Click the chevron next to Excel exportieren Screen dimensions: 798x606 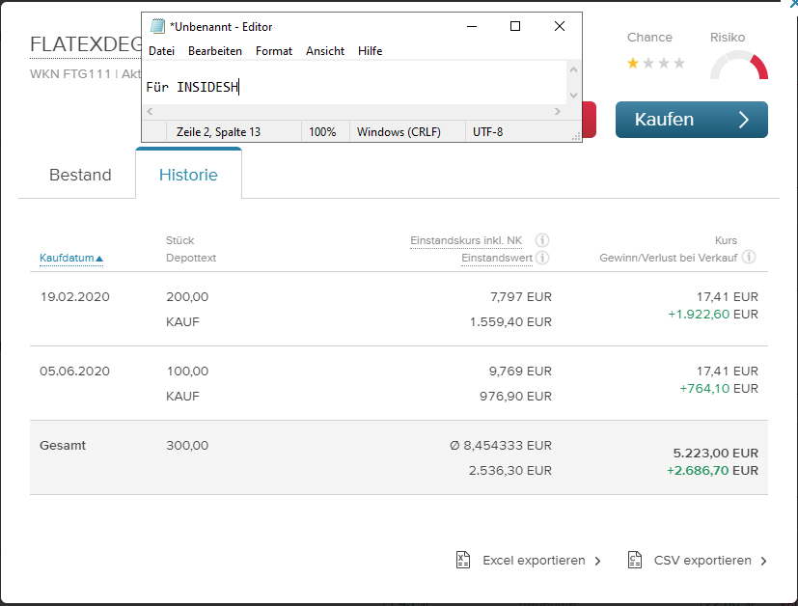(596, 560)
